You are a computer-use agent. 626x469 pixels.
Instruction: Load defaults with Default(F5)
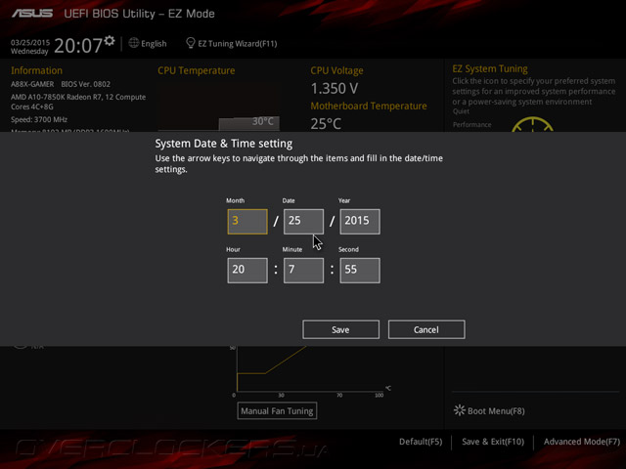(421, 442)
